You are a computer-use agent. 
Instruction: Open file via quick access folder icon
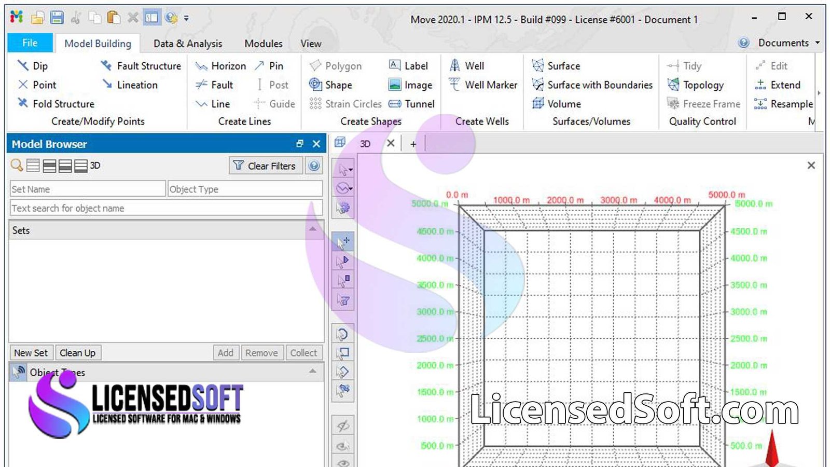(x=37, y=18)
